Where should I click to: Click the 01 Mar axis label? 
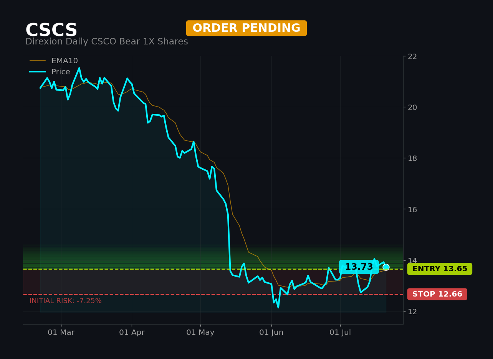pos(61,333)
